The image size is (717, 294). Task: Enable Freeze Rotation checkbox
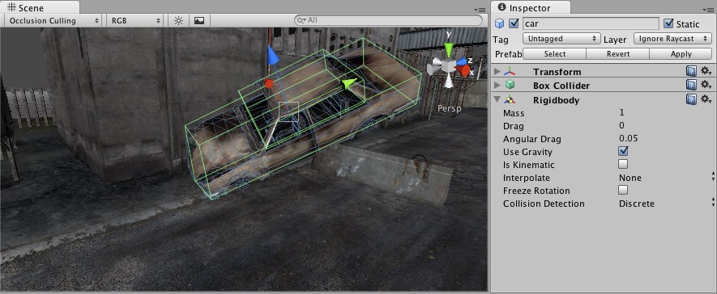tap(623, 190)
